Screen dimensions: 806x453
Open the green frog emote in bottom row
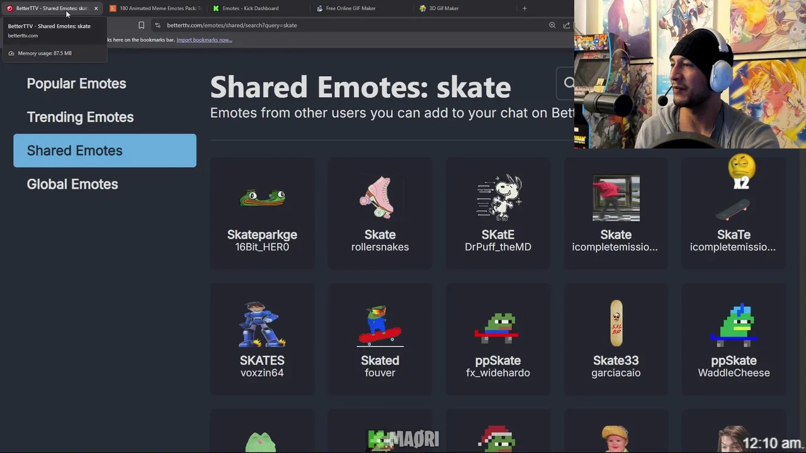tap(262, 431)
